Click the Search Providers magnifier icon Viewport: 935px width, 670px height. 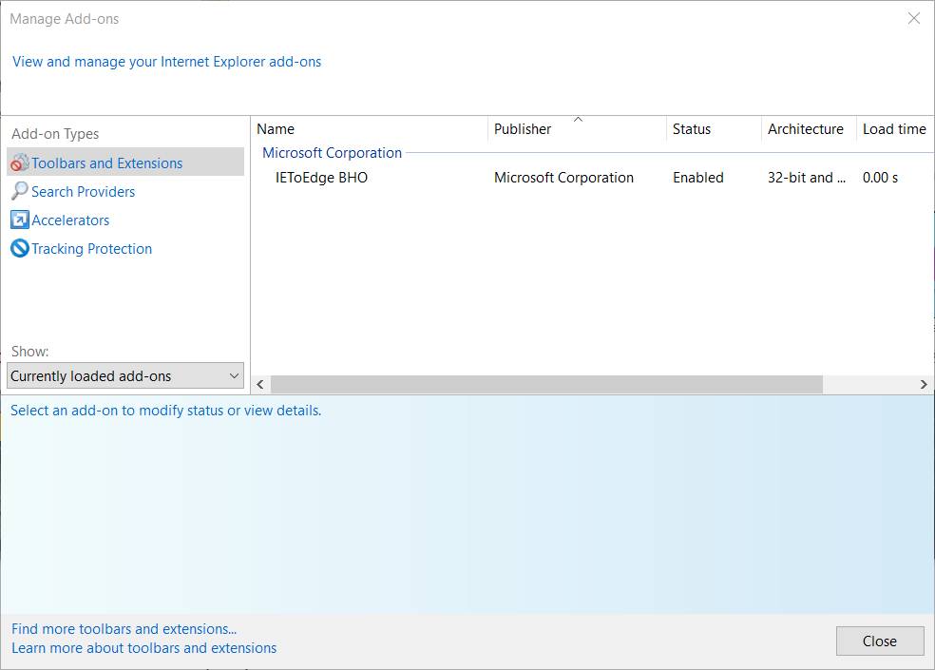(20, 191)
